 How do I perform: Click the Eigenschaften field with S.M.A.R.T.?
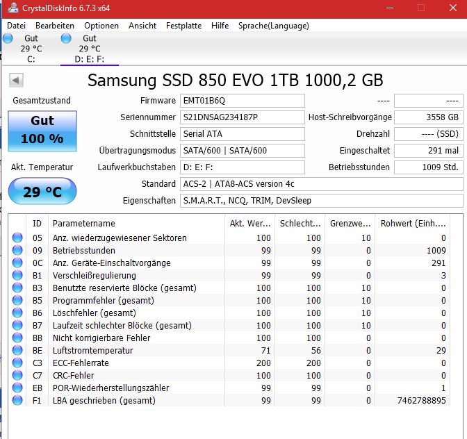click(x=322, y=201)
